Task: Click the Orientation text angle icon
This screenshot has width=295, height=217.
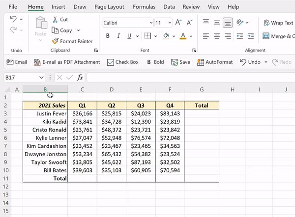Action: tap(240, 23)
